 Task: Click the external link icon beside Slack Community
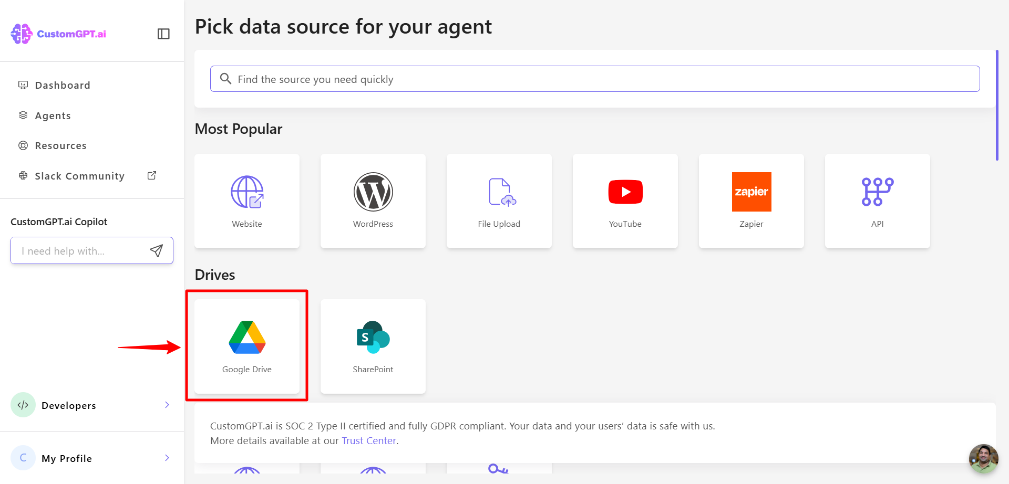click(152, 175)
